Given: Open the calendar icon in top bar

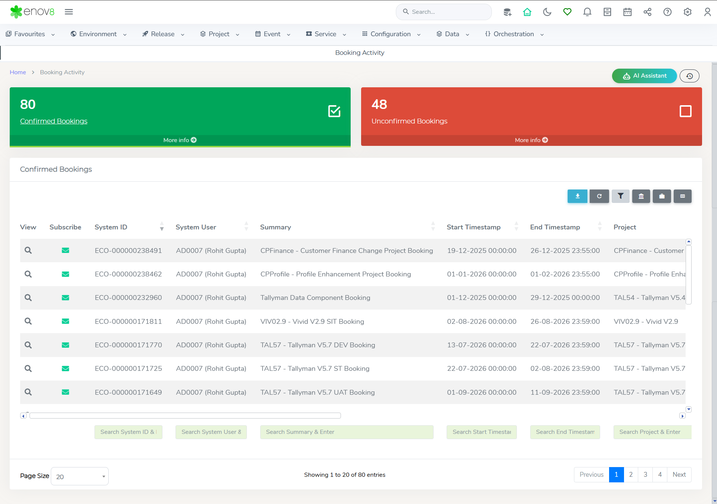Looking at the screenshot, I should tap(627, 12).
